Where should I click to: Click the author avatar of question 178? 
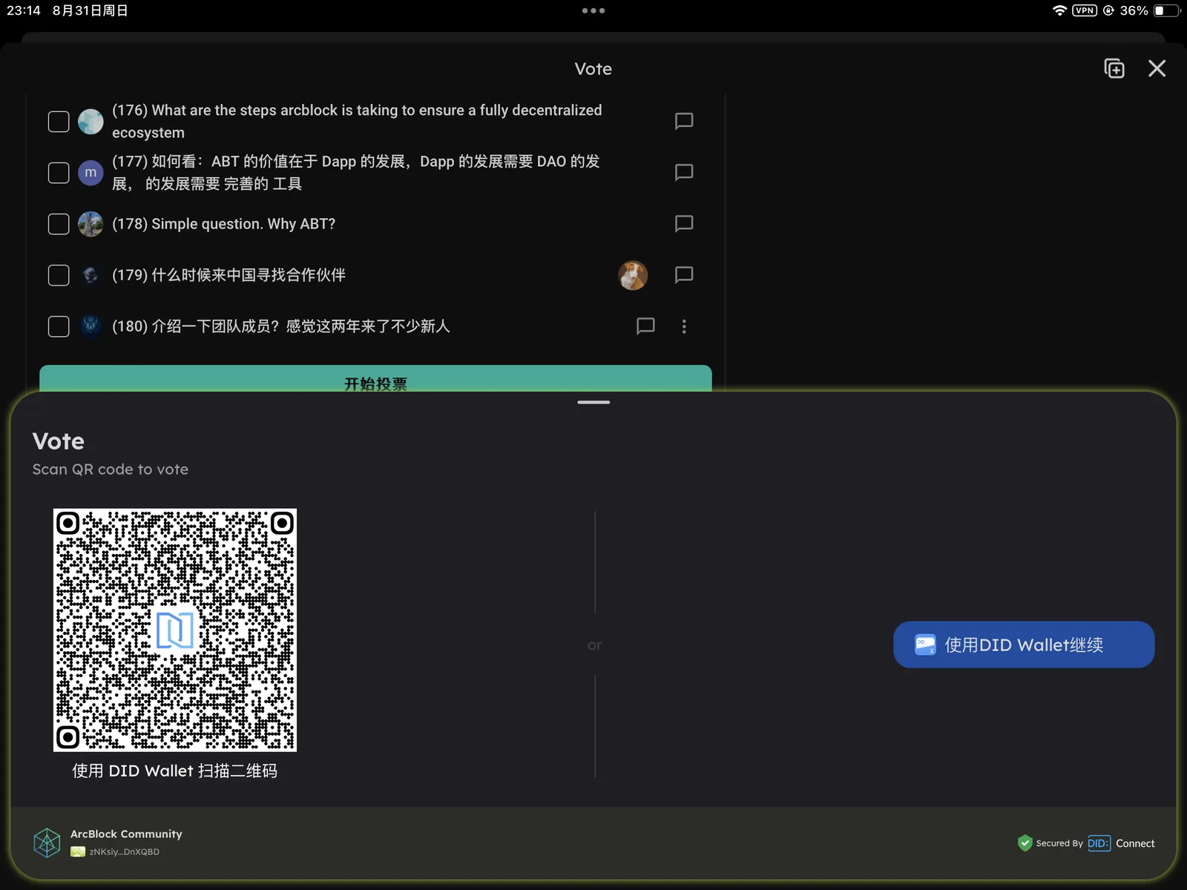(x=91, y=224)
